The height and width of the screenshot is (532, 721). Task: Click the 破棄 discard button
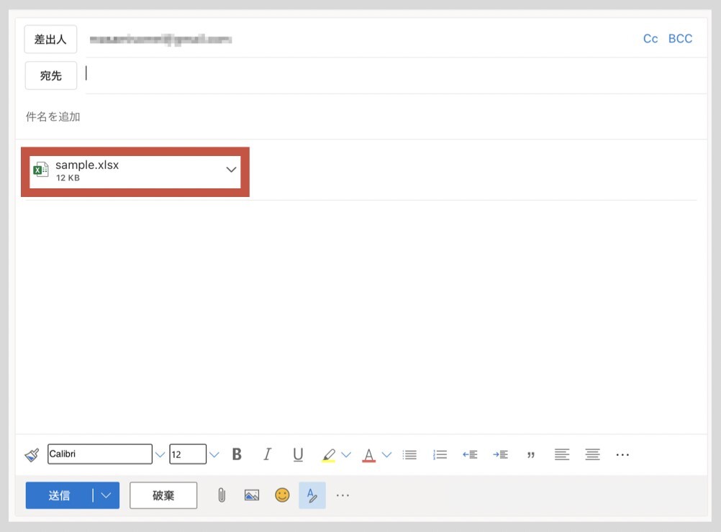(x=163, y=495)
